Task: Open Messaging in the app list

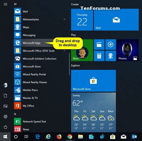Action: [40, 35]
